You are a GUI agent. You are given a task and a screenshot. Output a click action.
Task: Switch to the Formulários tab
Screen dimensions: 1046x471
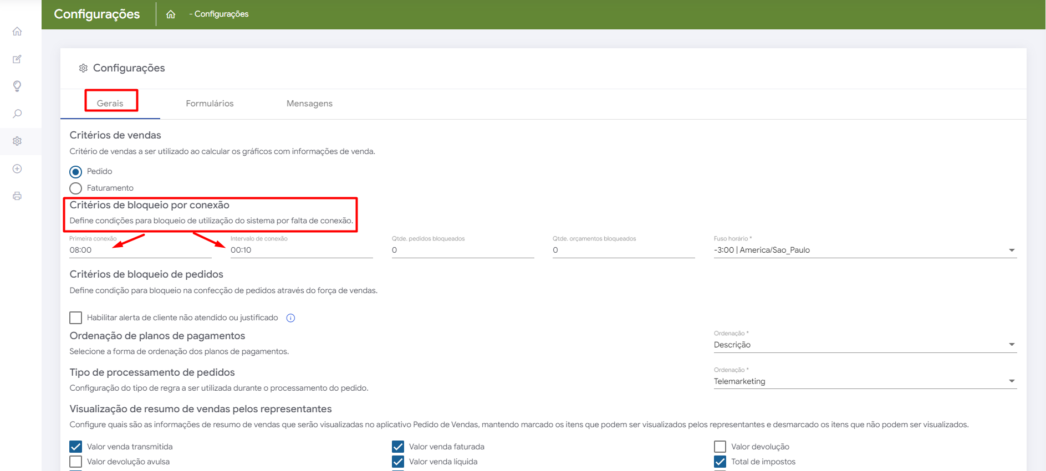210,104
